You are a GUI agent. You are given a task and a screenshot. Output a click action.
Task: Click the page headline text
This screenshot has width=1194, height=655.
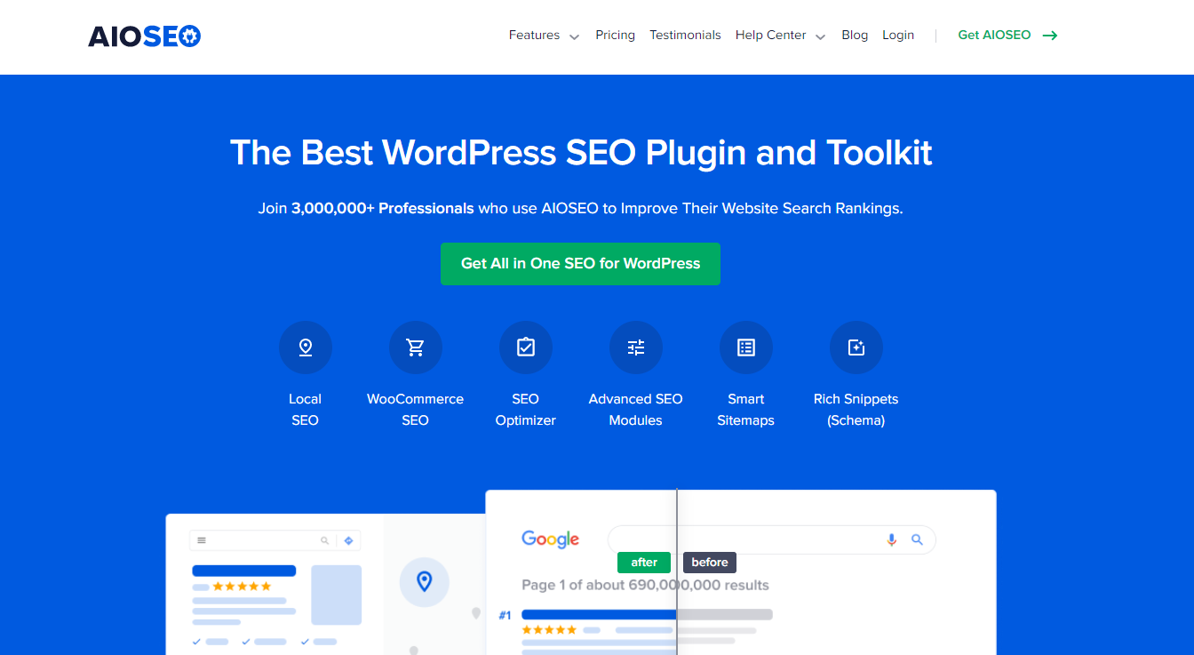[581, 153]
